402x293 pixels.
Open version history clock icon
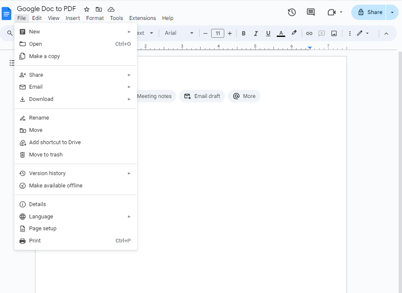[x=292, y=12]
